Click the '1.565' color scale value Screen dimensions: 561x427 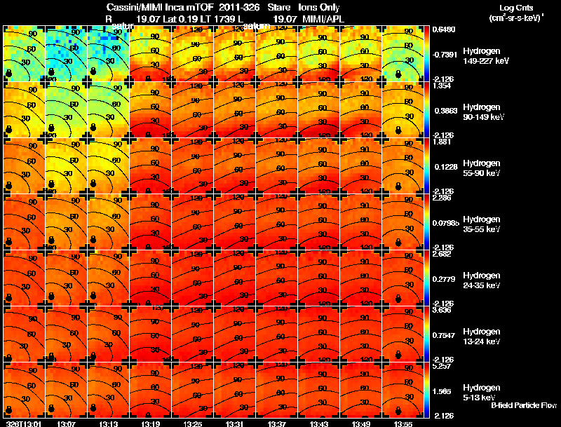pyautogui.click(x=442, y=391)
